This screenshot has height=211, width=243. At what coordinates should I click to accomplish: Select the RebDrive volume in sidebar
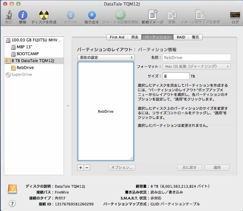point(34,67)
